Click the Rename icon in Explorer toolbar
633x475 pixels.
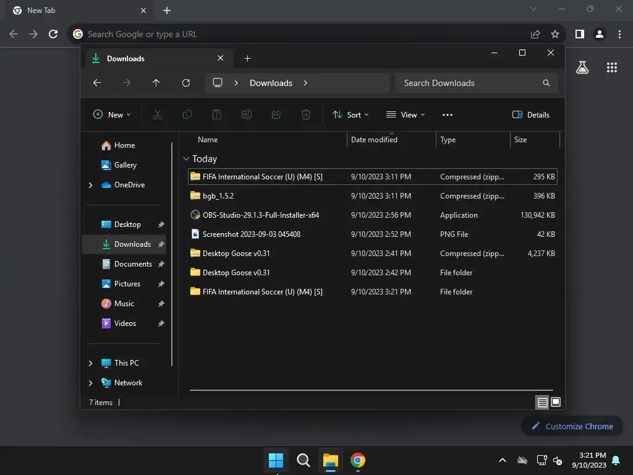click(247, 114)
